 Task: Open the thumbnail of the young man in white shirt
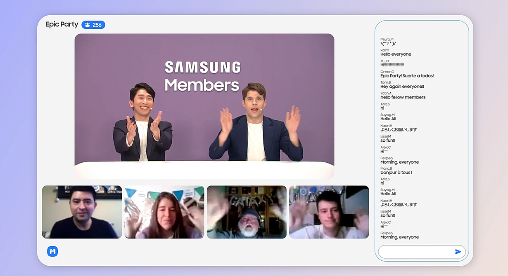[x=329, y=212]
